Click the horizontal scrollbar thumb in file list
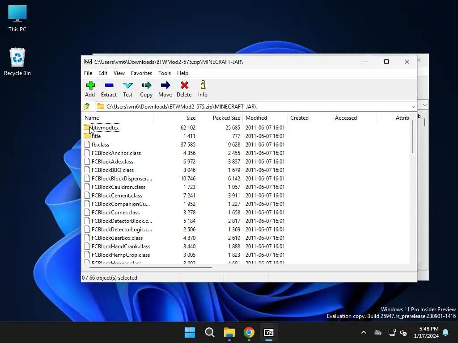Image resolution: width=458 pixels, height=343 pixels. point(151,267)
